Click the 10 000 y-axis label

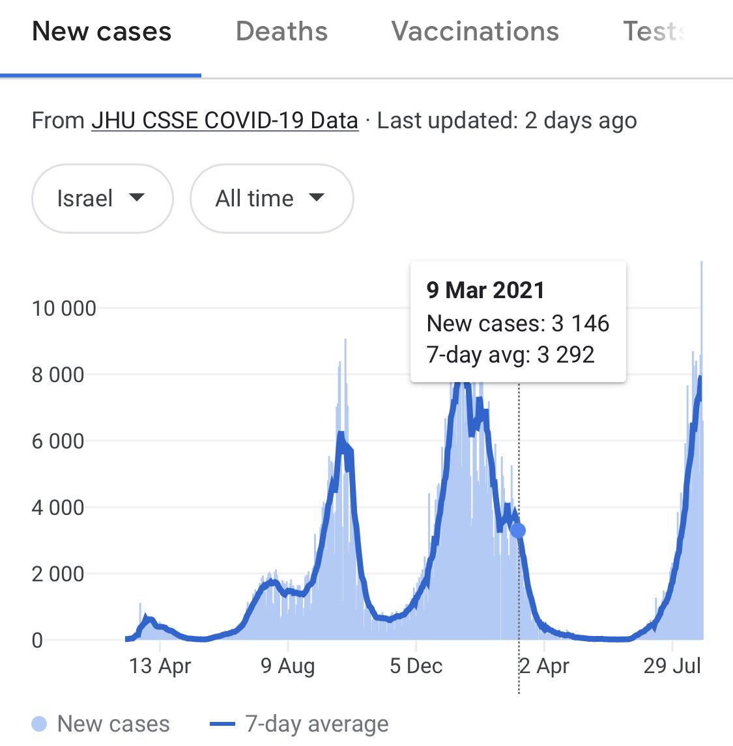pos(64,309)
